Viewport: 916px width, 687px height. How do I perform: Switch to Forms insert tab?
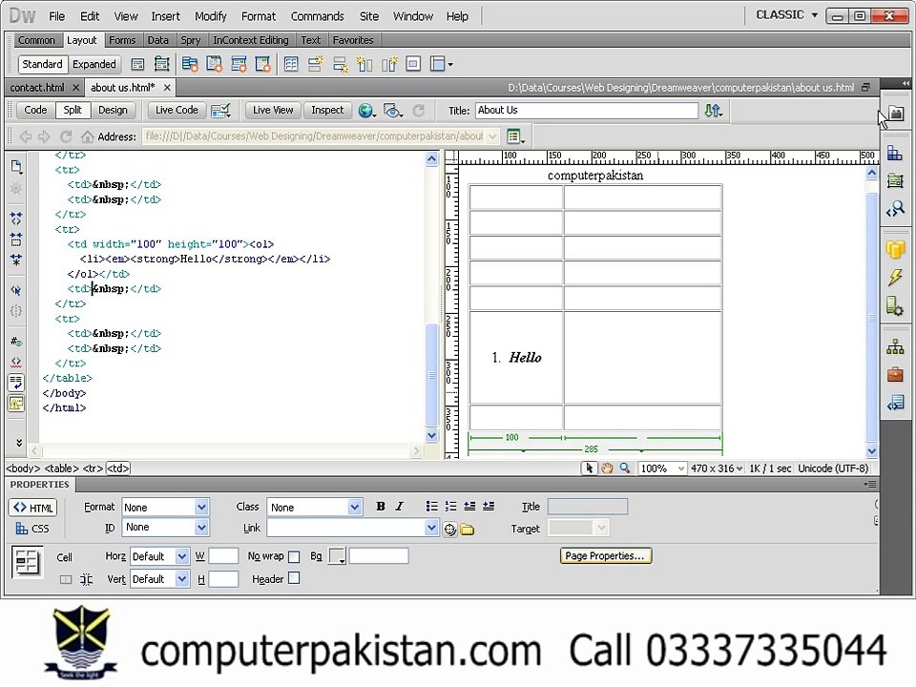(122, 40)
